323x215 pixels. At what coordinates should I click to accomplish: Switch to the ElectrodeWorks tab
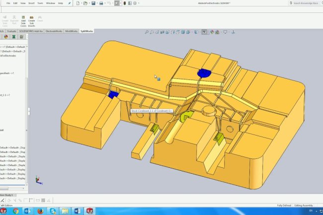pos(54,31)
